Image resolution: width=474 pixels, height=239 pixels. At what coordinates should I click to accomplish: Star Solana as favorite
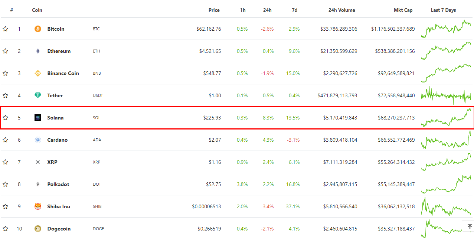point(5,118)
